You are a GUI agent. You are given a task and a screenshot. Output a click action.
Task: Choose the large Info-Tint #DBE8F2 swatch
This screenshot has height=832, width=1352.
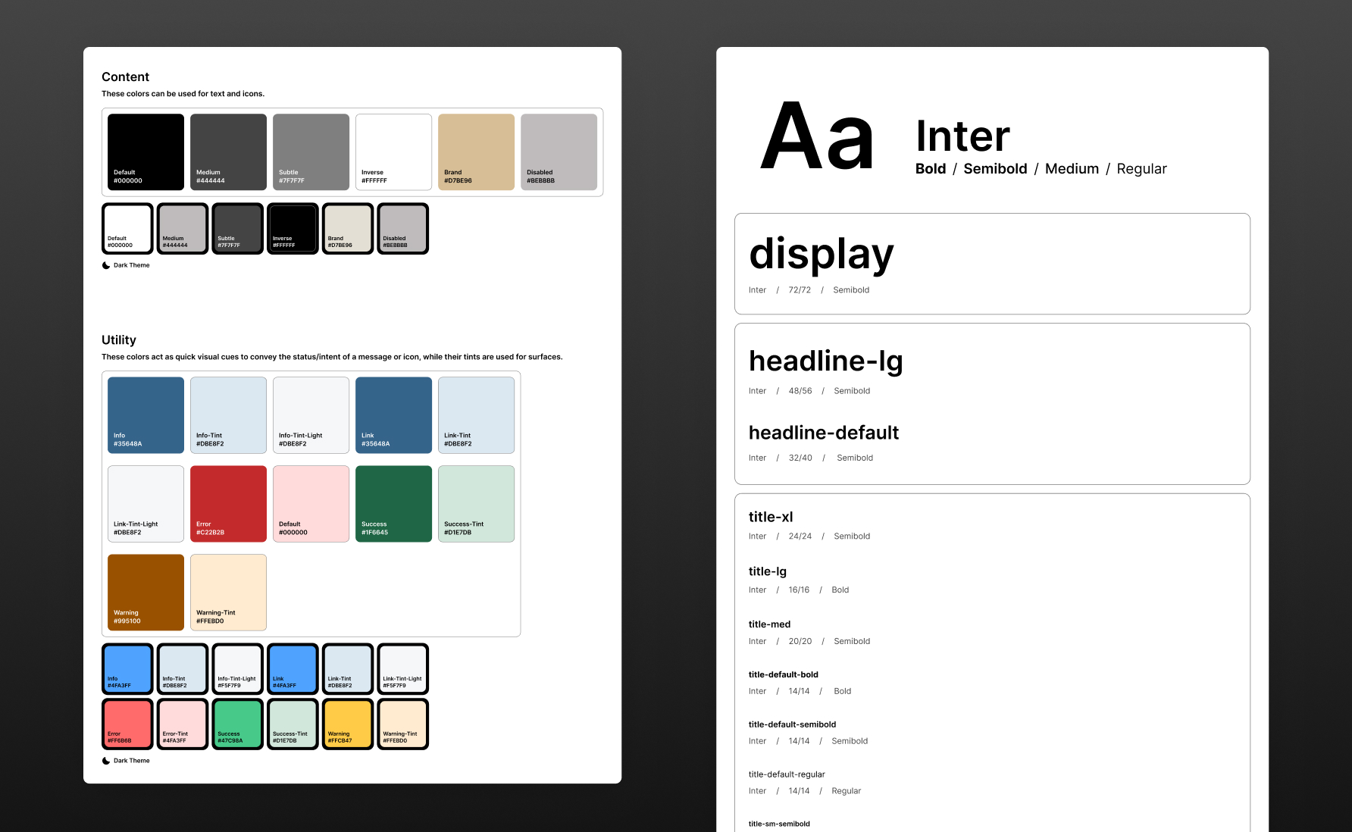coord(228,415)
